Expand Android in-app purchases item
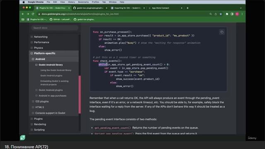265x149 pixels. click(36, 96)
